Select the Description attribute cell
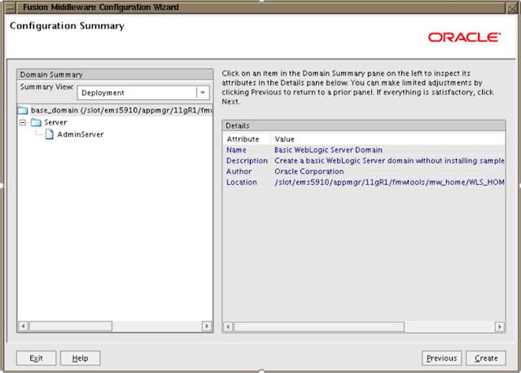This screenshot has height=373, width=521. [247, 160]
